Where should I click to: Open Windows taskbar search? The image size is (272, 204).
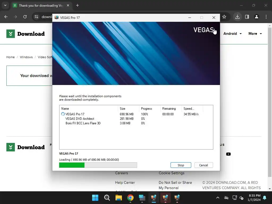coord(107,198)
